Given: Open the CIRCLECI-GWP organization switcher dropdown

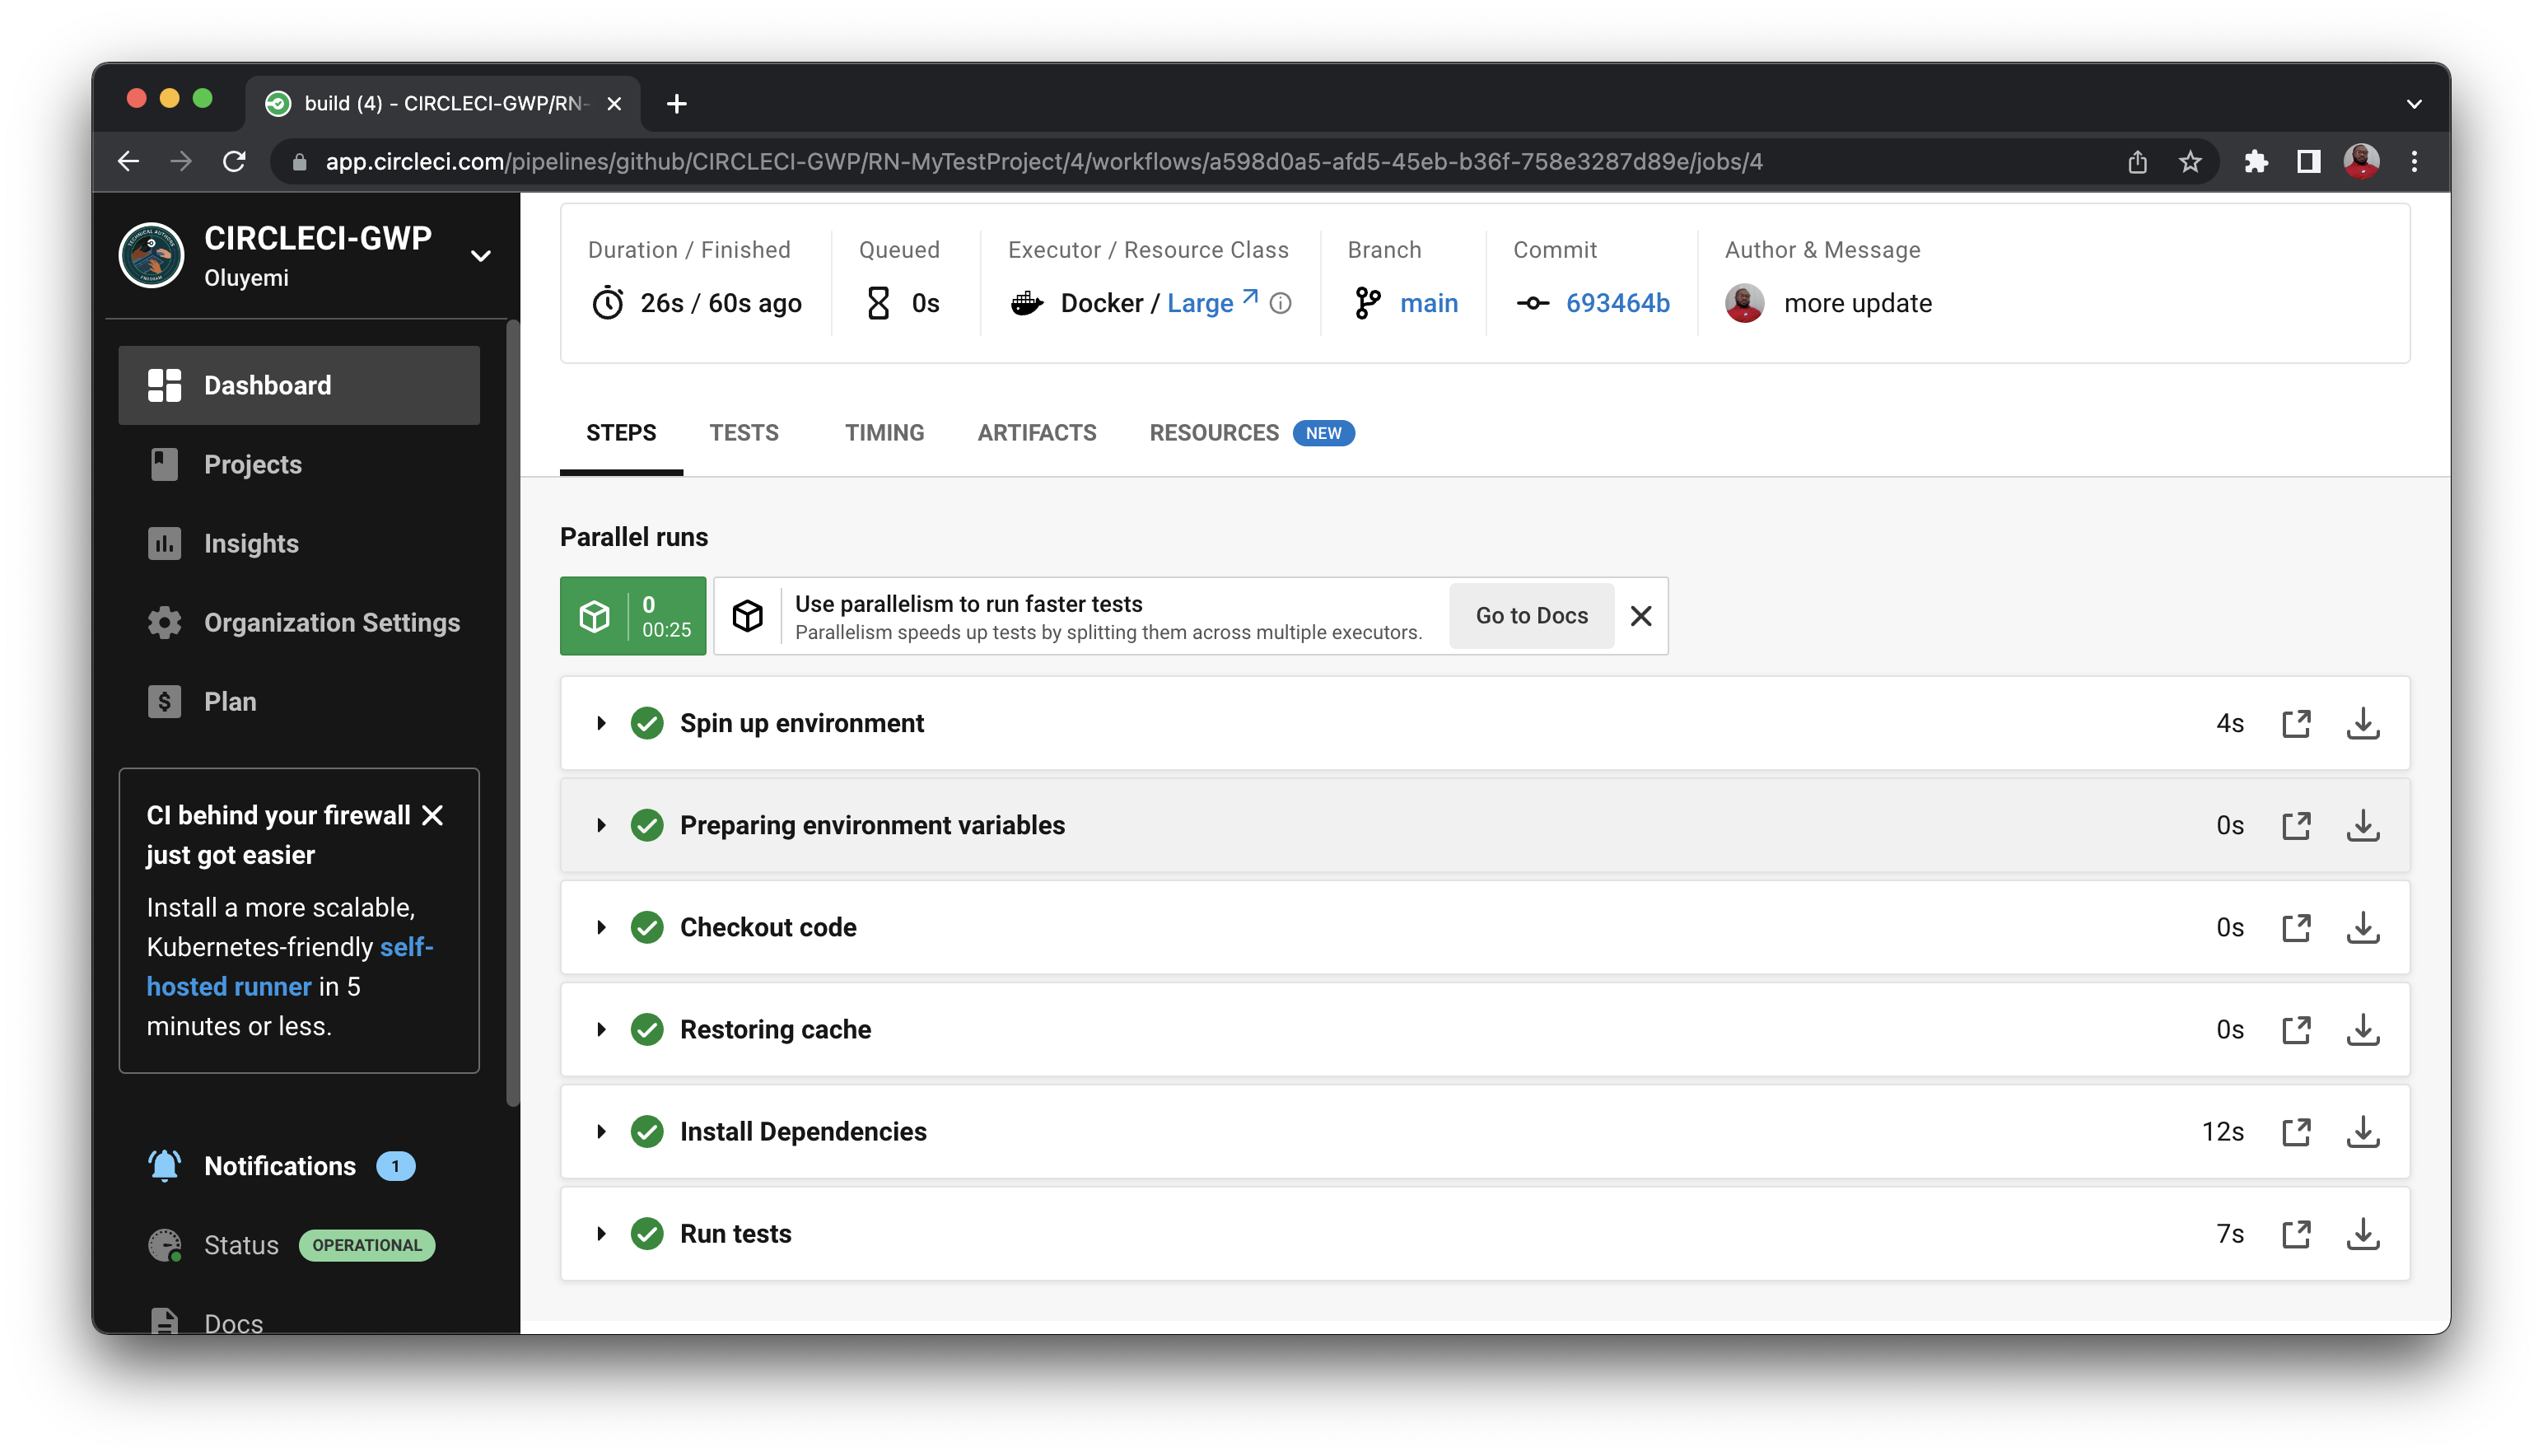Looking at the screenshot, I should 480,256.
